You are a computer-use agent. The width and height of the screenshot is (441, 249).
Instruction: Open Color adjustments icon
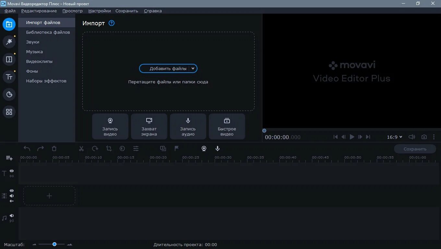click(122, 148)
